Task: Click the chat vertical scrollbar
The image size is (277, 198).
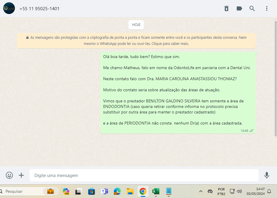Action: (276, 78)
